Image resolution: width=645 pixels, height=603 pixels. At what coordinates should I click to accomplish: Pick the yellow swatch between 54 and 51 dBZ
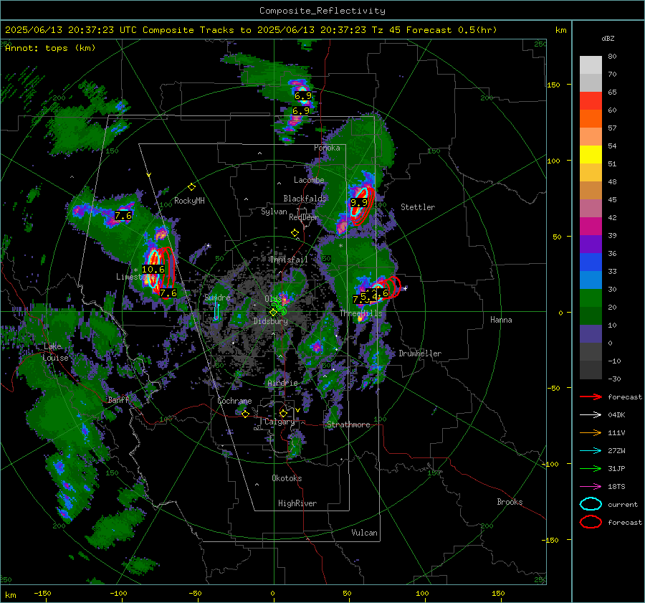pyautogui.click(x=591, y=154)
